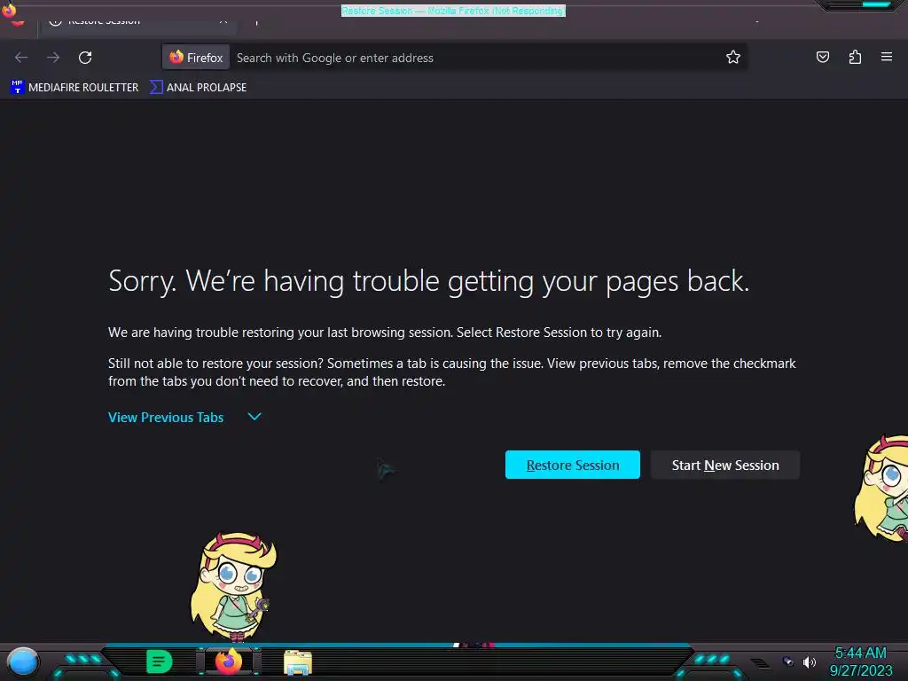Screen dimensions: 908x681
Task: Switch to Firefox in the taskbar
Action: (229, 661)
